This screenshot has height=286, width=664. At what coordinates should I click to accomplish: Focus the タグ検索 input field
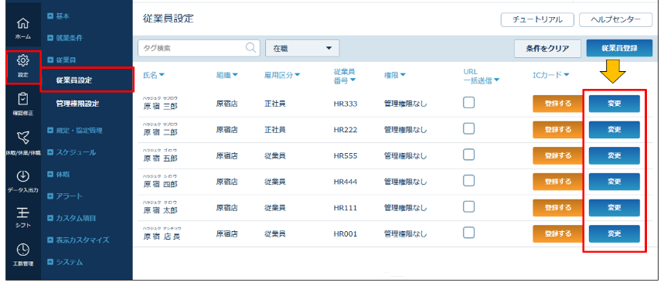tap(193, 48)
